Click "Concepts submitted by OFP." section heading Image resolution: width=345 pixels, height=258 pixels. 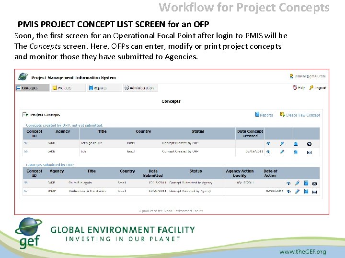point(50,165)
